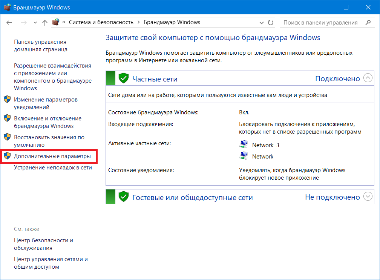Click firewall icon in address bar
Image resolution: width=380 pixels, height=280 pixels.
click(56, 22)
